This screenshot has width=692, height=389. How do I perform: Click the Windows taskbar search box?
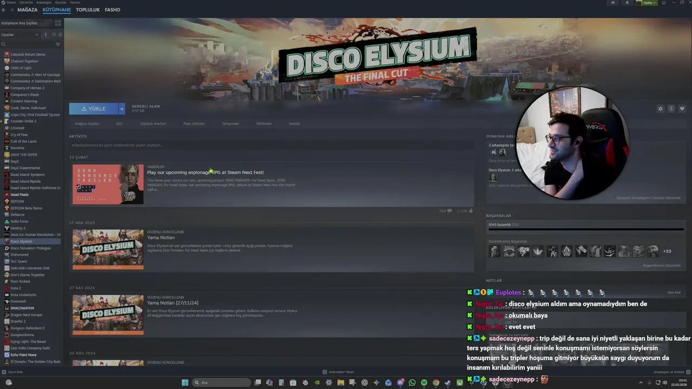(x=222, y=383)
